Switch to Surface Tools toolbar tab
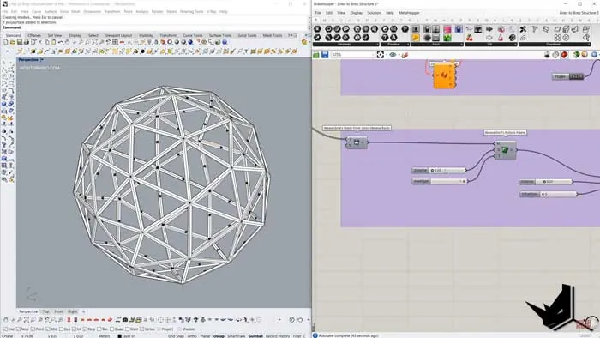The image size is (600, 338). point(220,35)
